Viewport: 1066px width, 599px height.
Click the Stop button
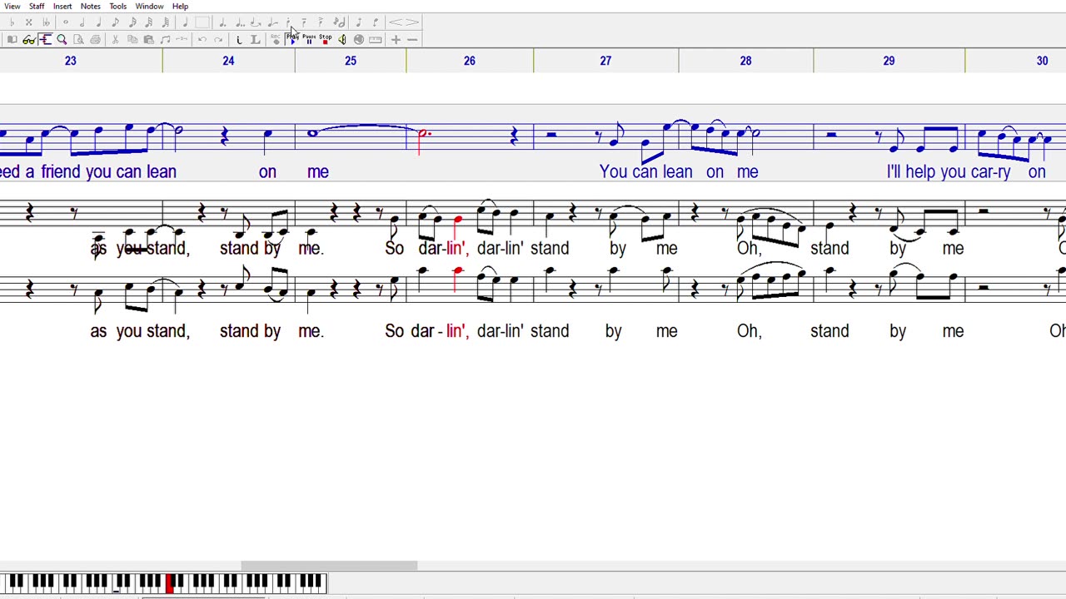[325, 39]
